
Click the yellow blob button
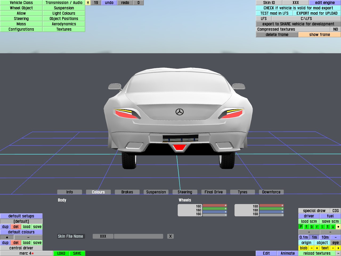click(x=304, y=248)
